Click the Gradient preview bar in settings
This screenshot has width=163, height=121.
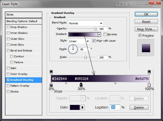click(83, 34)
